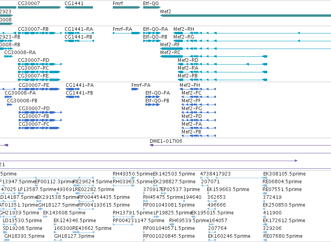The height and width of the screenshot is (242, 331).
Task: Select protein Mef2-PG
Action: tap(199, 112)
